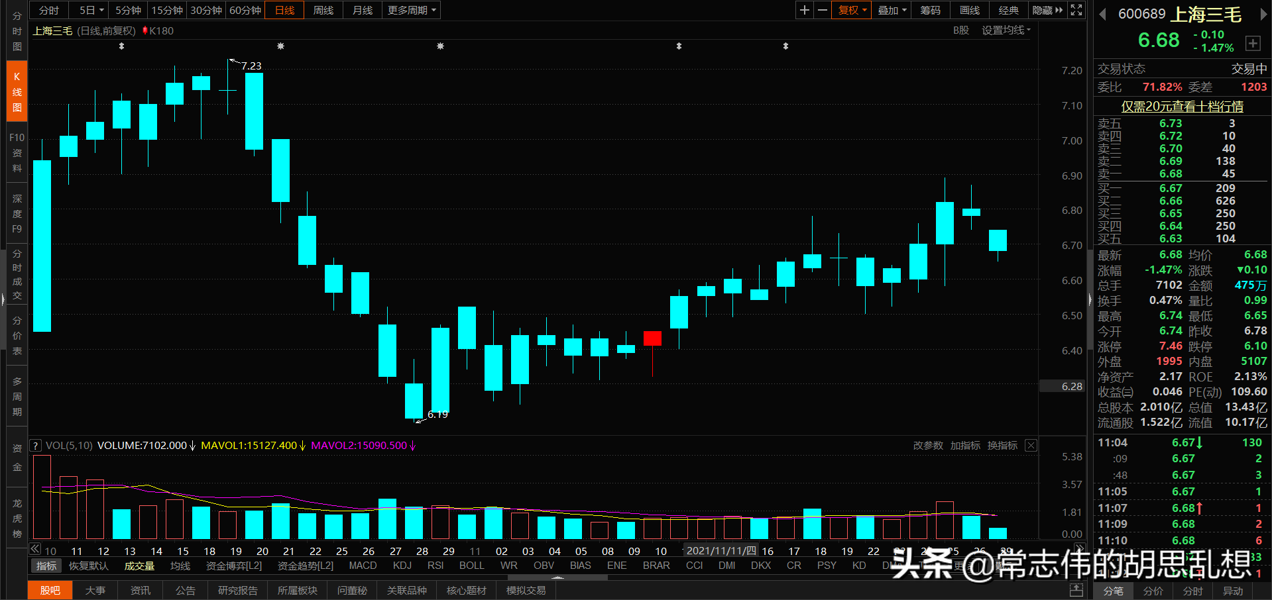Screen dimensions: 1272x600
Task: Click the fullscreen expand icon
Action: pyautogui.click(x=1075, y=10)
